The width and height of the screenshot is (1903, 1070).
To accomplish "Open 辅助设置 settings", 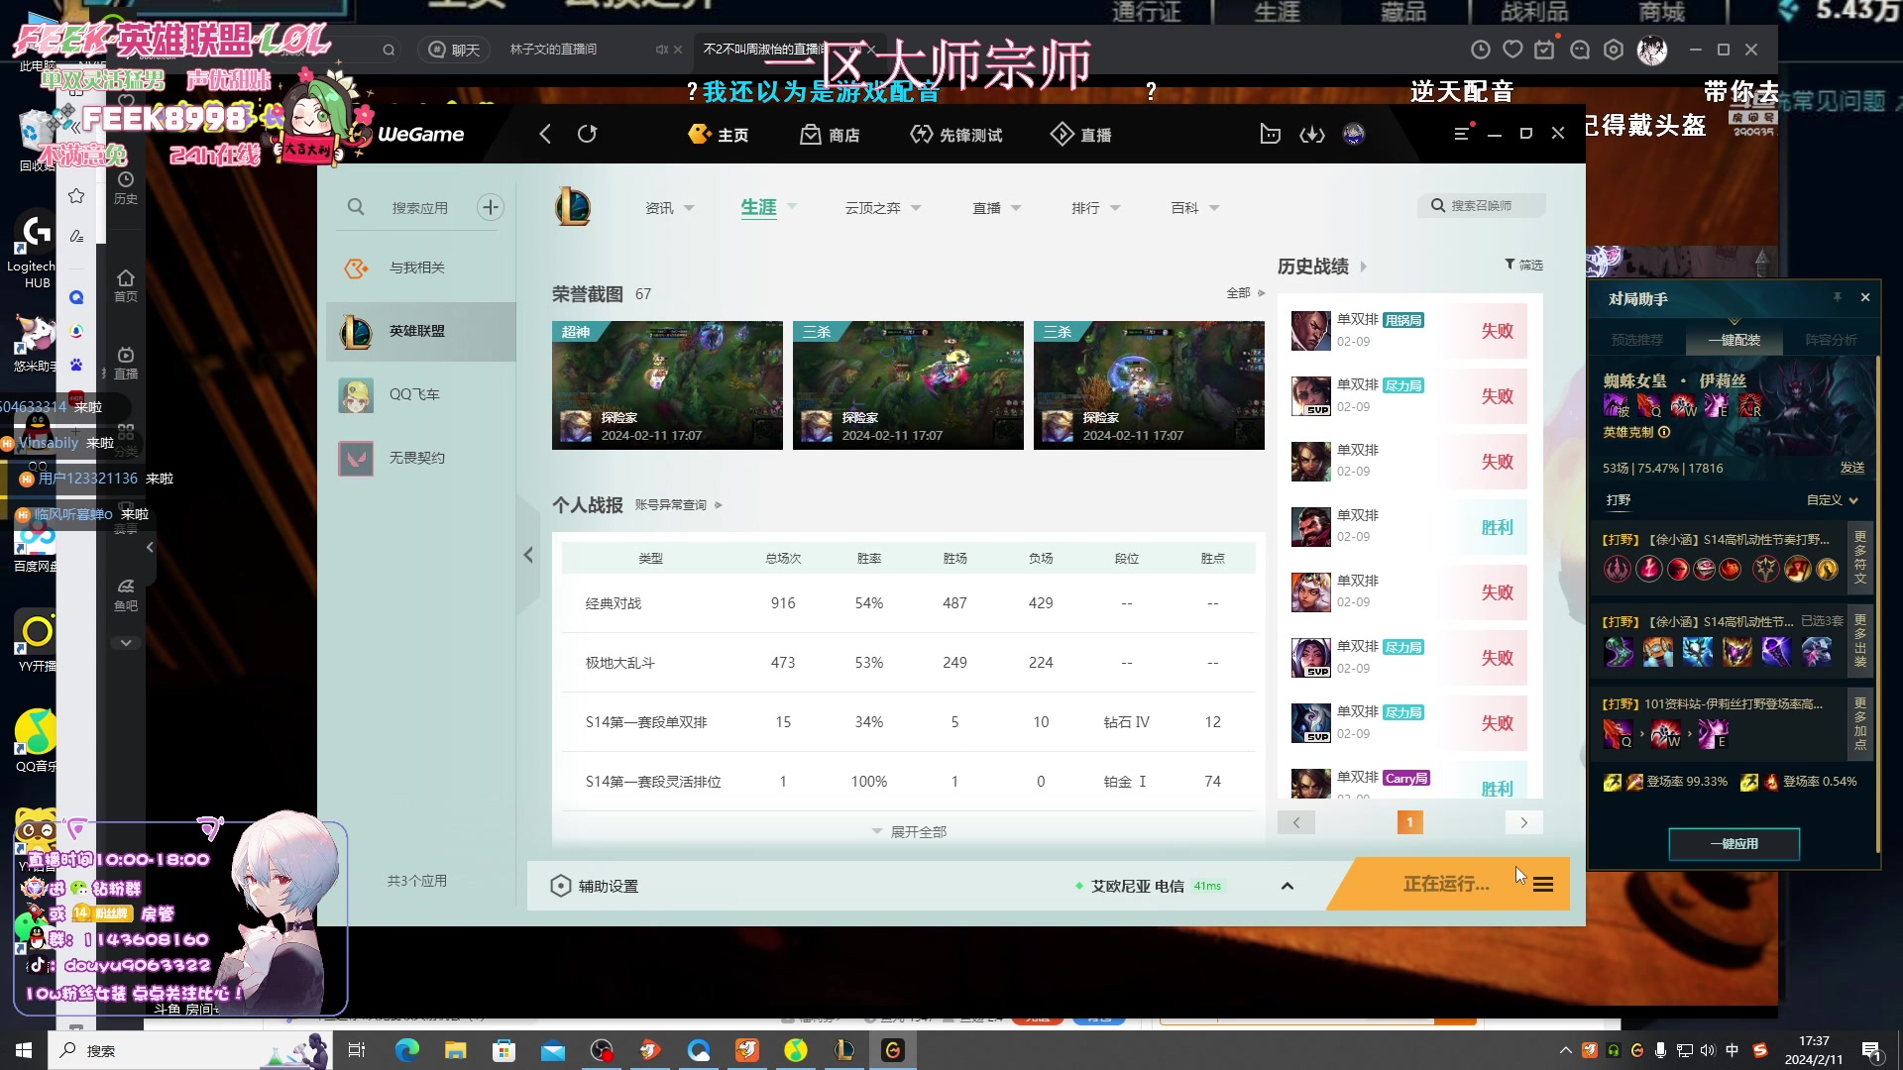I will tap(595, 886).
